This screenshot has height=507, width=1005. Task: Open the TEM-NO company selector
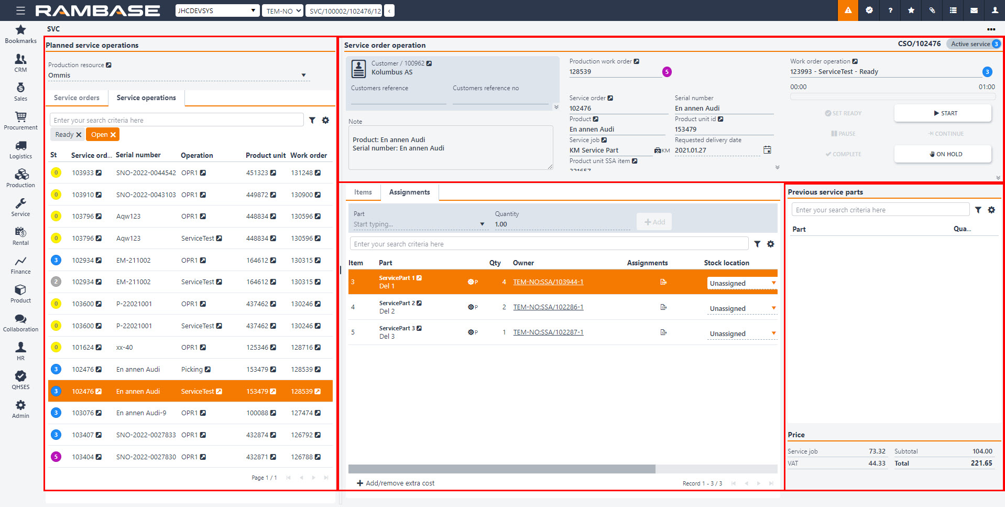[283, 10]
